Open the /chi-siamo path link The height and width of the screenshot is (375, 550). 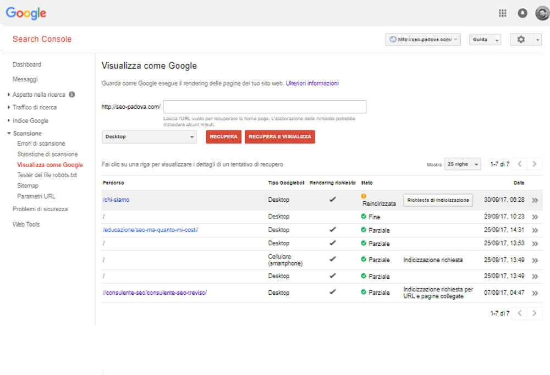(x=116, y=200)
